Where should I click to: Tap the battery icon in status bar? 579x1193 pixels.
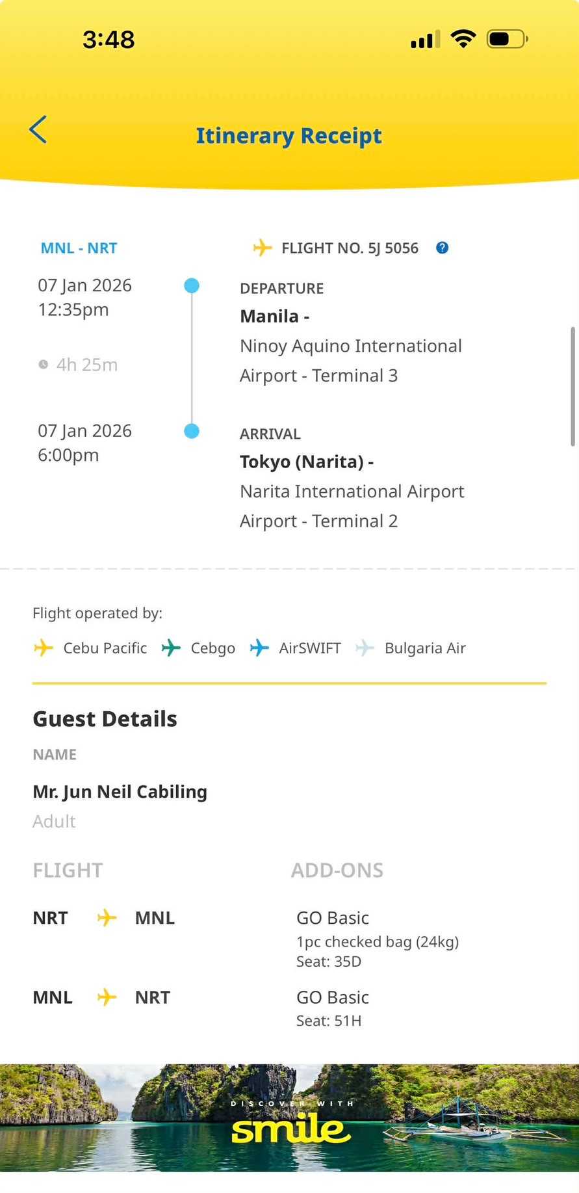tap(506, 40)
